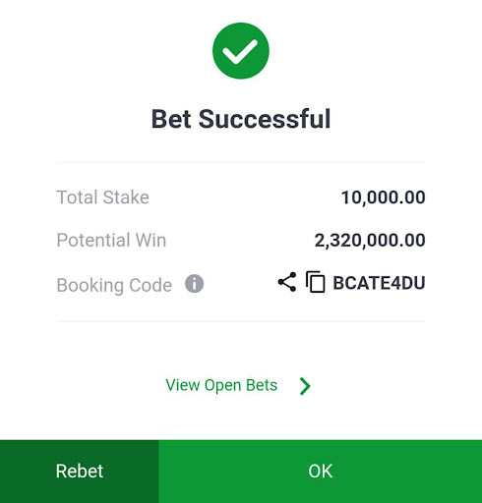Screen dimensions: 482x503
Task: Tap the Rebet button
Action: pos(80,472)
